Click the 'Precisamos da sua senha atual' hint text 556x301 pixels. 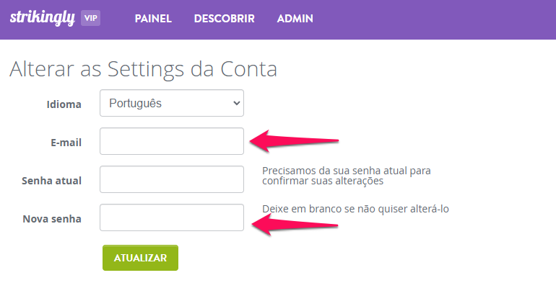tap(347, 176)
